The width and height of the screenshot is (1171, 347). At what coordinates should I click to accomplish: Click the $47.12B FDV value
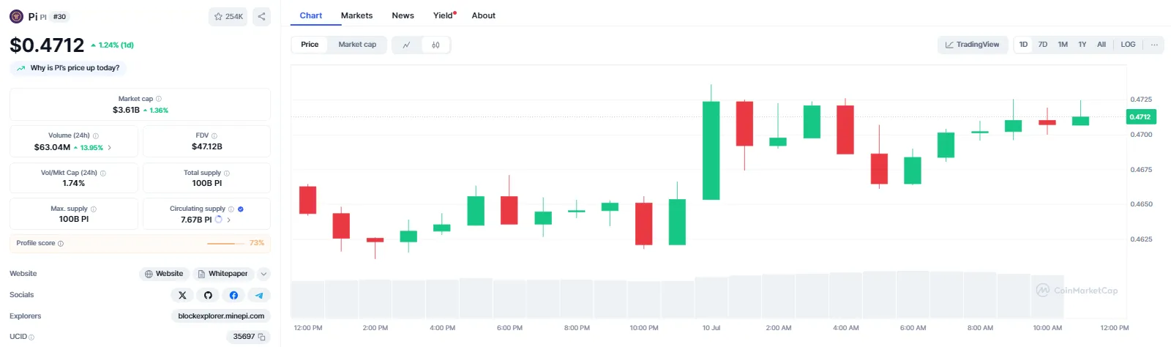click(x=207, y=146)
